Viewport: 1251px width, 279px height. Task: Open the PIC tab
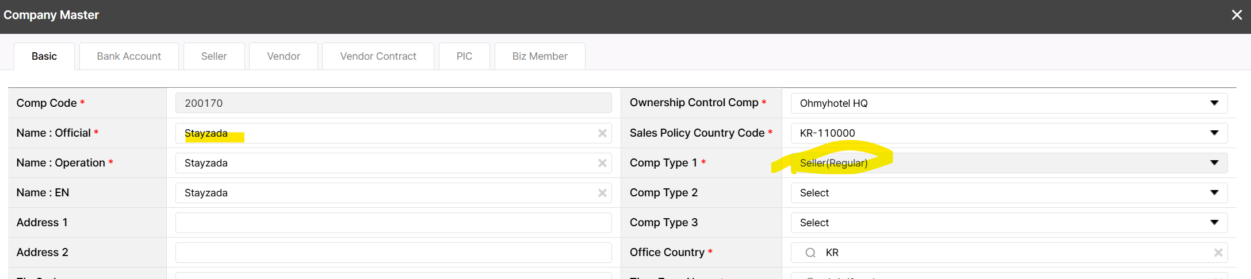tap(464, 56)
